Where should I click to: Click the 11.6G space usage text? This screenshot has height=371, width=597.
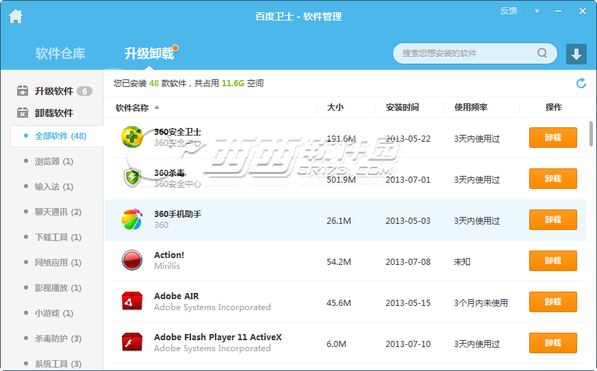click(233, 83)
